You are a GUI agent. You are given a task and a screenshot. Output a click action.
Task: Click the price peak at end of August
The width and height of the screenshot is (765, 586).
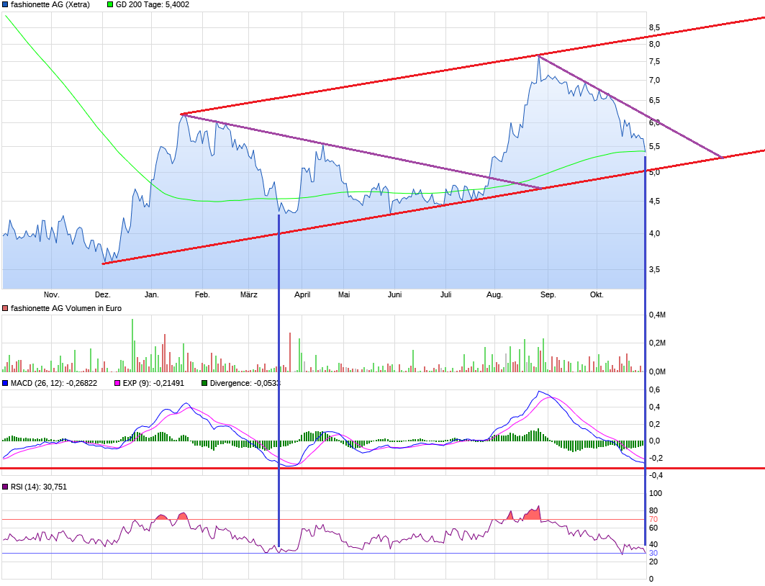(538, 56)
